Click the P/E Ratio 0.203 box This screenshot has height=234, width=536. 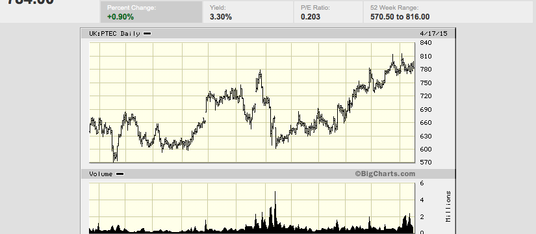point(328,12)
